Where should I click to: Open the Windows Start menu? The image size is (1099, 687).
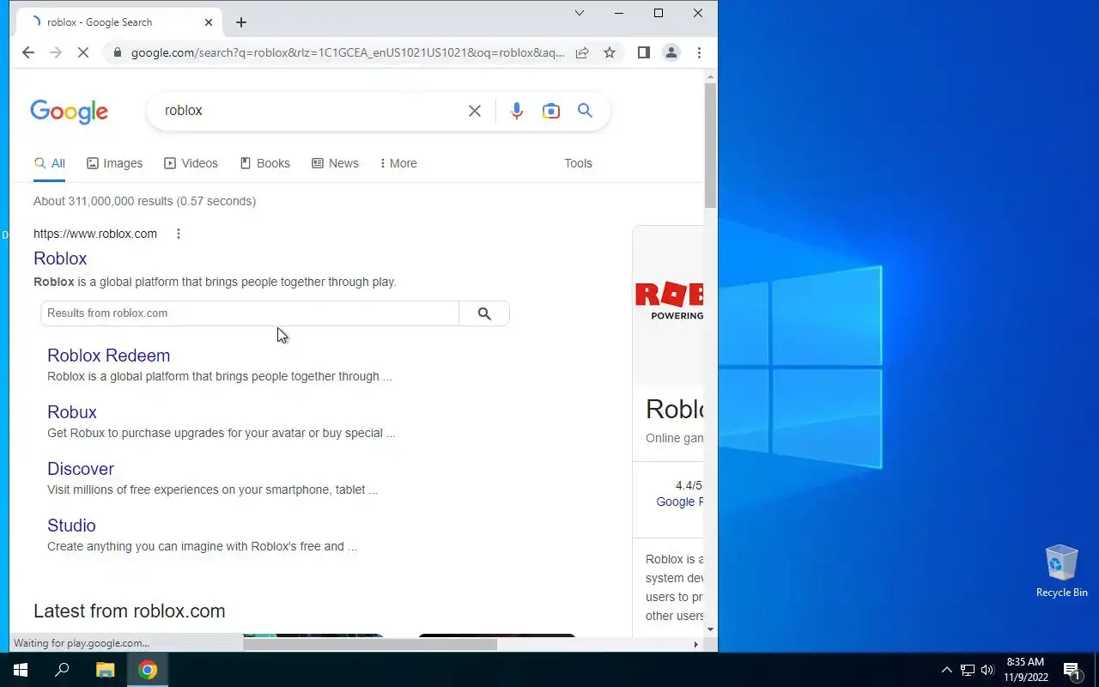pos(21,670)
